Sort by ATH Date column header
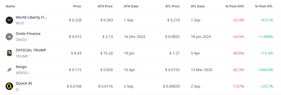This screenshot has height=95, width=281. point(131,6)
